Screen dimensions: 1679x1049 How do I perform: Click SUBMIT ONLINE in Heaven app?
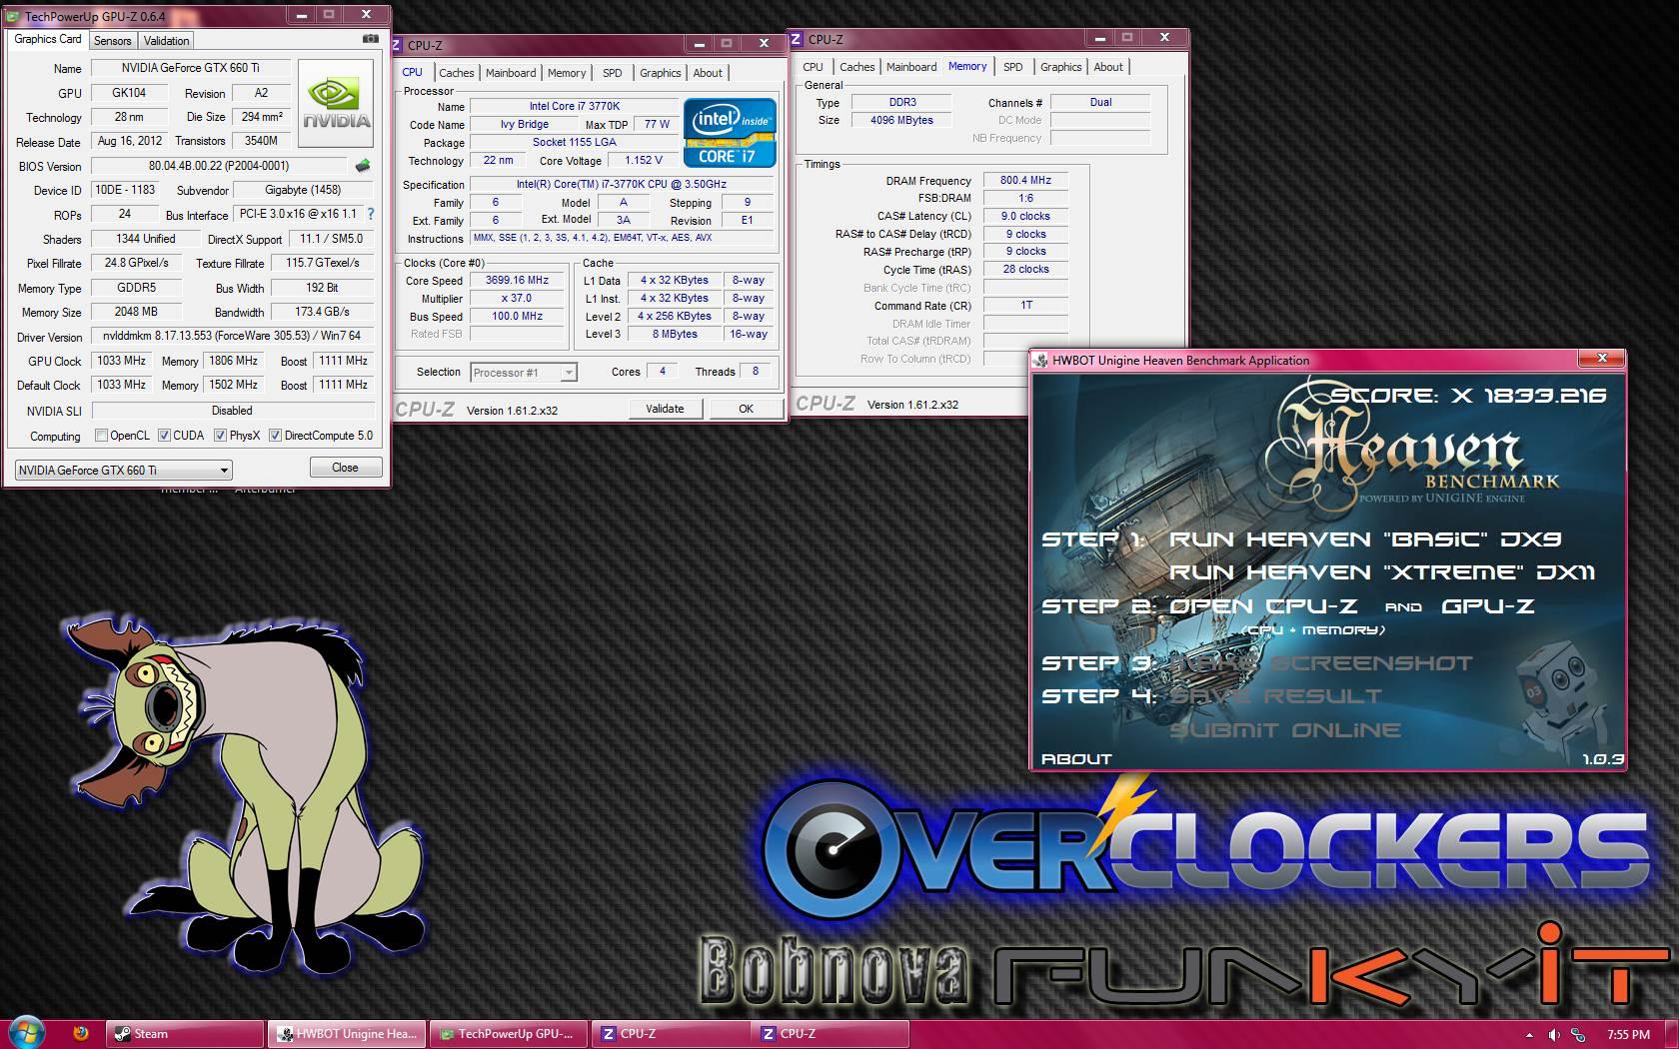[x=1284, y=730]
